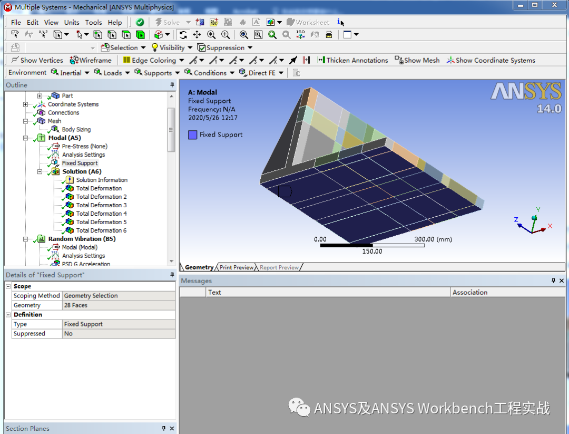Viewport: 569px width, 434px height.
Task: Pin the Outline panel
Action: [x=172, y=85]
